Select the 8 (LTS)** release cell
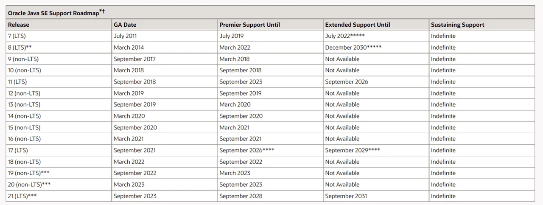This screenshot has width=543, height=205. (x=20, y=48)
